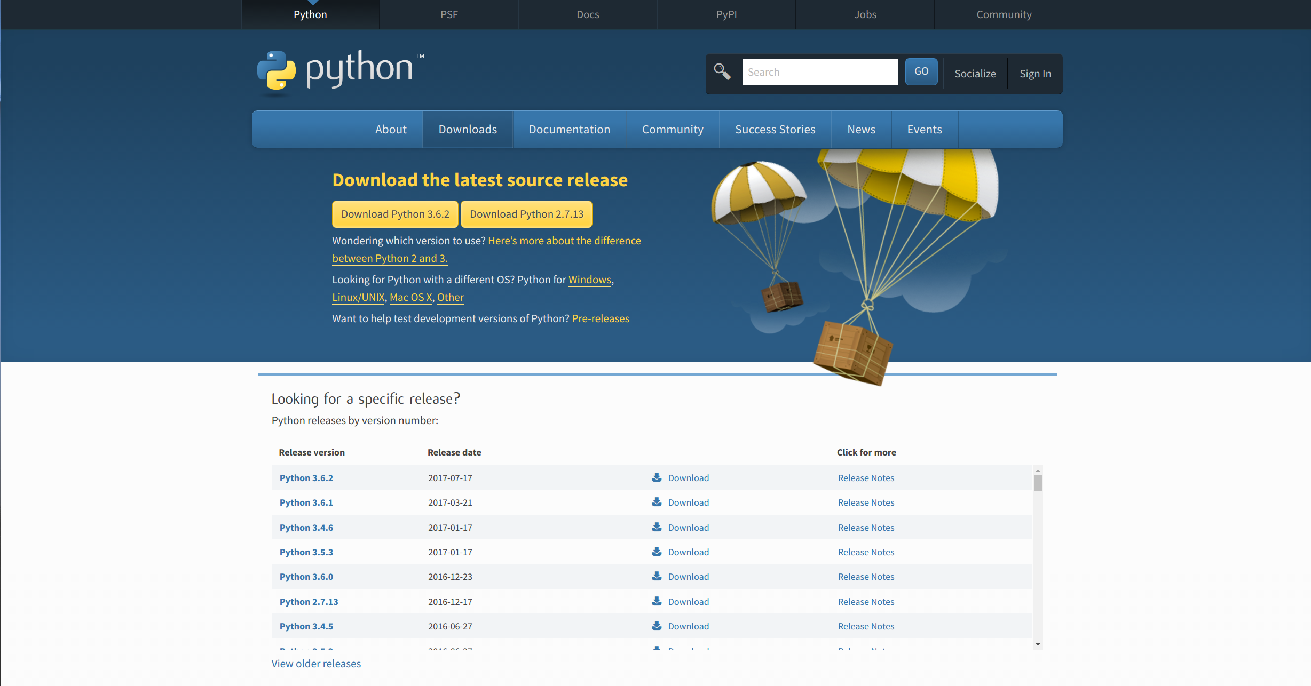The image size is (1311, 686).
Task: Click the Click for more column header
Action: coord(866,452)
